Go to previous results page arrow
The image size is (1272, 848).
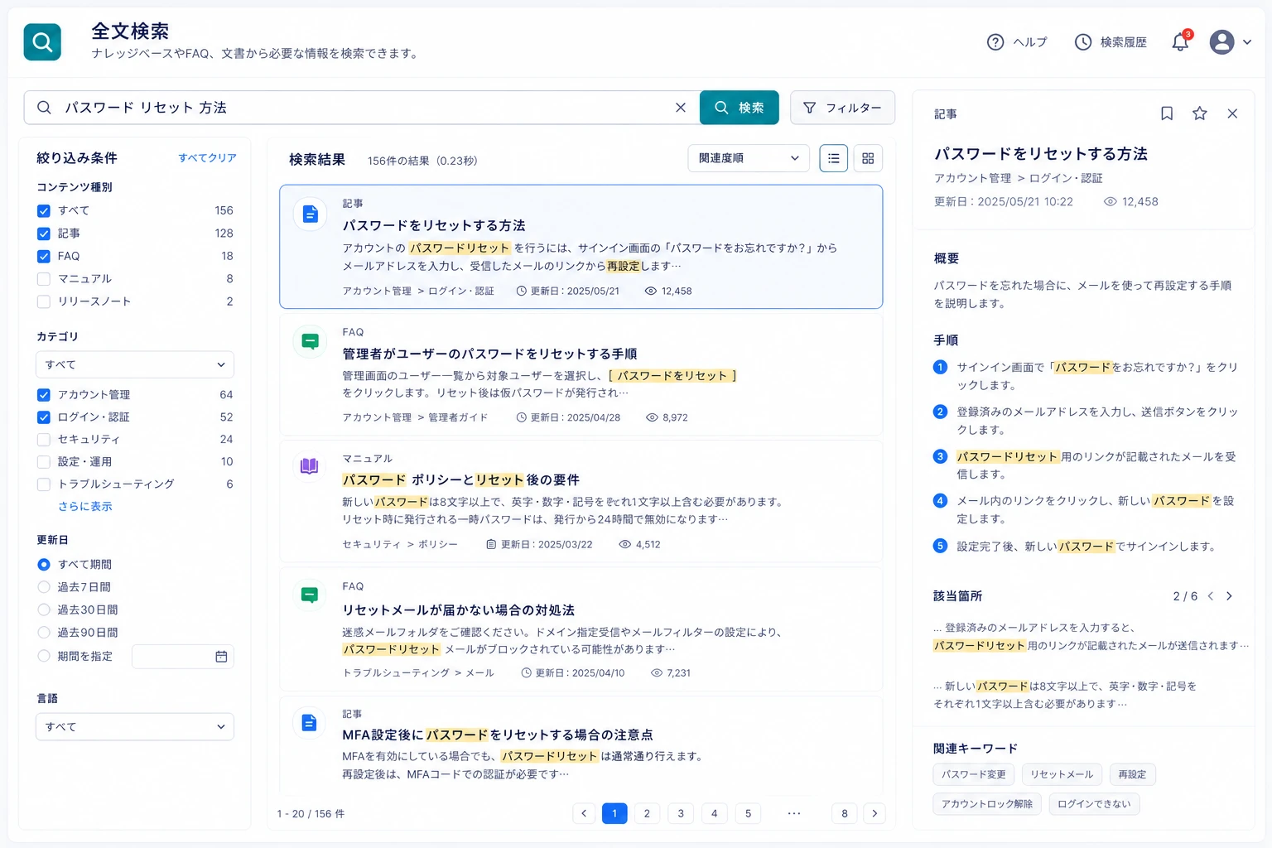584,813
